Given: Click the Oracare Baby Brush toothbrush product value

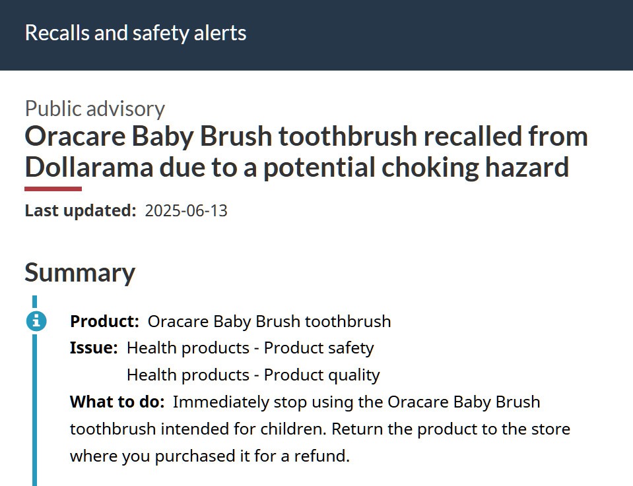Looking at the screenshot, I should 269,321.
